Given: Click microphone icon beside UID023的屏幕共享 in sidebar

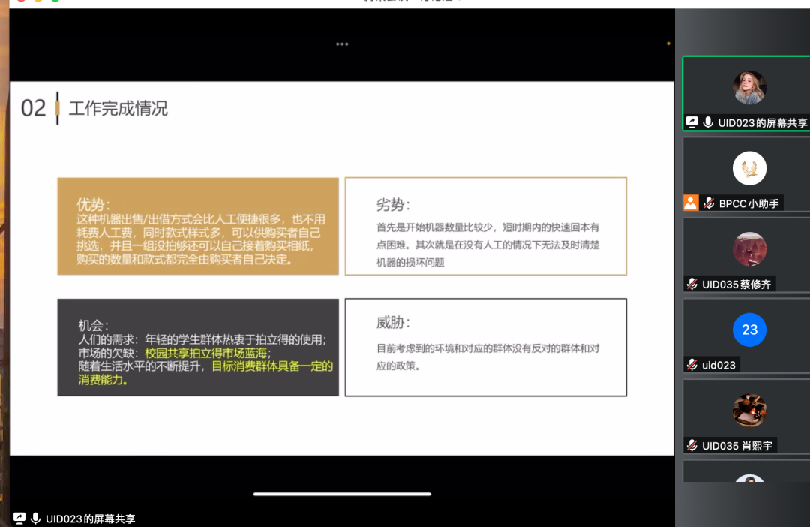Looking at the screenshot, I should click(x=708, y=122).
